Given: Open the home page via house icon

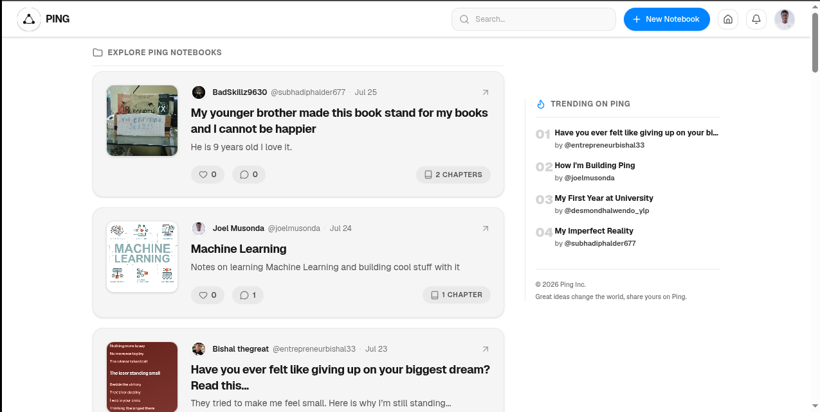Looking at the screenshot, I should tap(728, 19).
